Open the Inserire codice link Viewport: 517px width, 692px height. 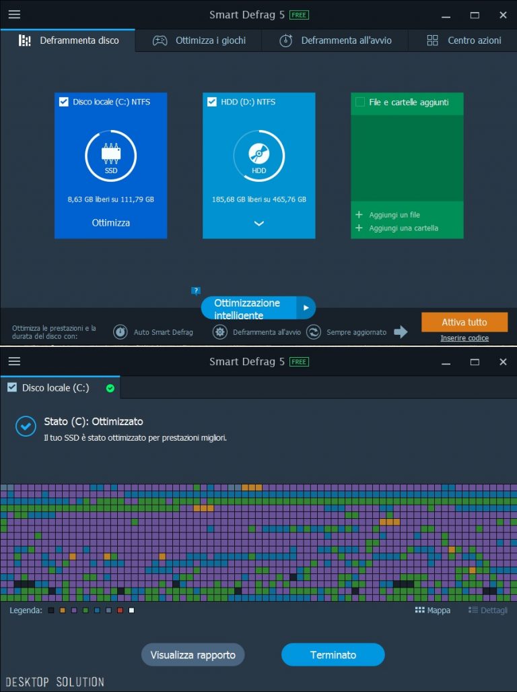pyautogui.click(x=464, y=338)
